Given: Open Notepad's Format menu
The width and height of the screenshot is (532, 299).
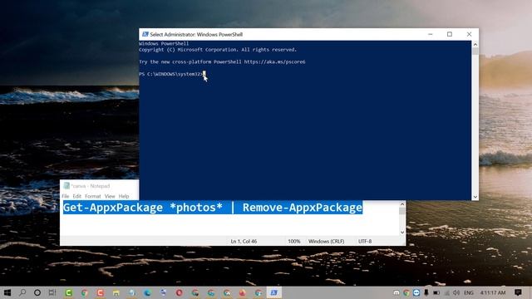Looking at the screenshot, I should (x=93, y=196).
